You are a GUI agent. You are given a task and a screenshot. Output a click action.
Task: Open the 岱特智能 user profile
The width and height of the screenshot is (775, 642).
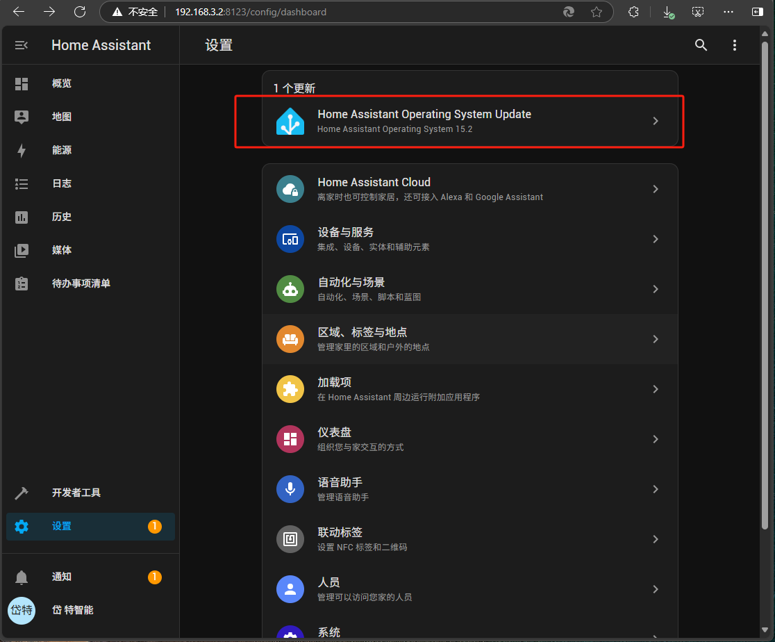tap(73, 610)
